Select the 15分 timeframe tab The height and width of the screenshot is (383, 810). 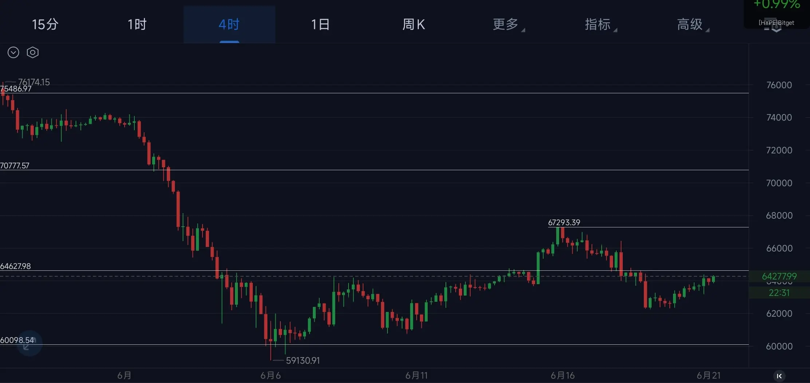(x=45, y=24)
